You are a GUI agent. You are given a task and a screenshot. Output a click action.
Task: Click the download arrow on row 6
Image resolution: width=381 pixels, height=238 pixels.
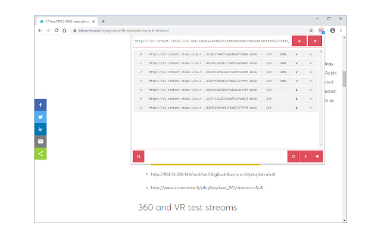click(296, 107)
